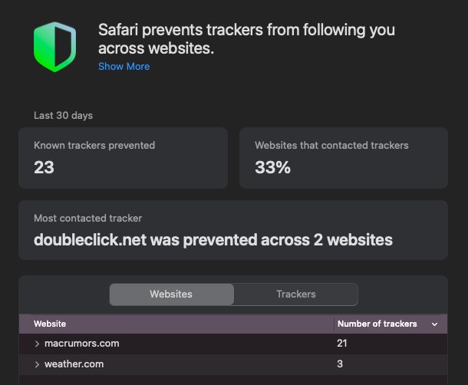Image resolution: width=468 pixels, height=385 pixels.
Task: Open the Show More link
Action: click(124, 66)
